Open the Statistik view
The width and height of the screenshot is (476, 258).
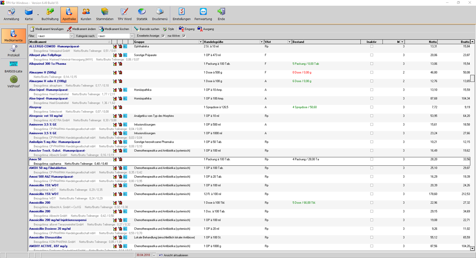(142, 14)
